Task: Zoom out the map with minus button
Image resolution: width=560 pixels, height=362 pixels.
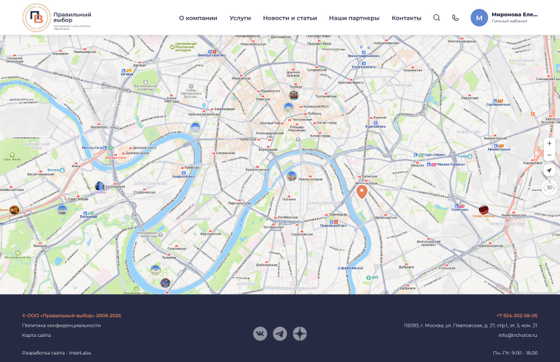Action: pos(549,155)
